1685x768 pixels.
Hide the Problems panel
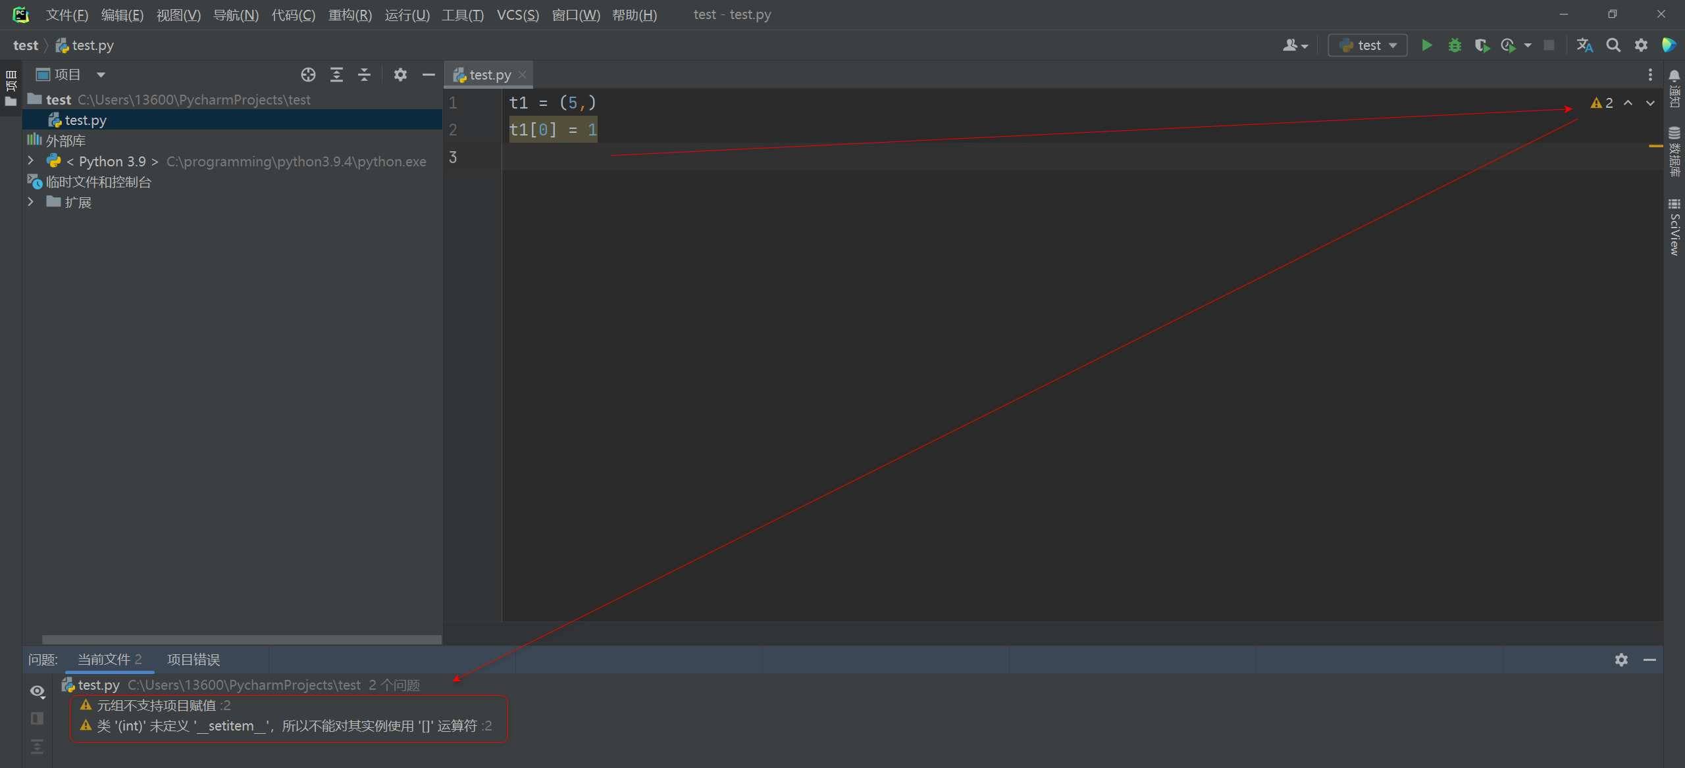(1649, 660)
